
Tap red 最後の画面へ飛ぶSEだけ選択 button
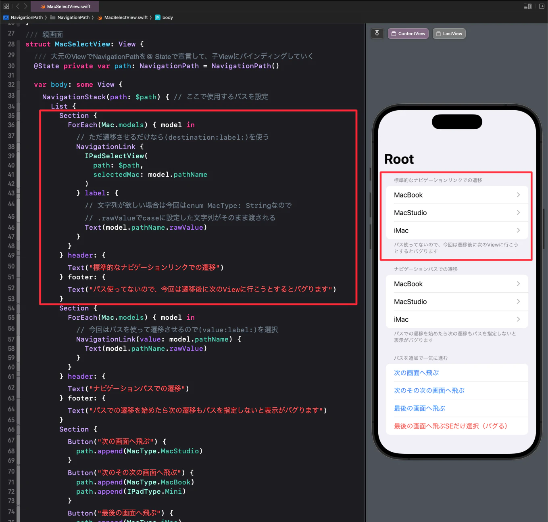[450, 426]
